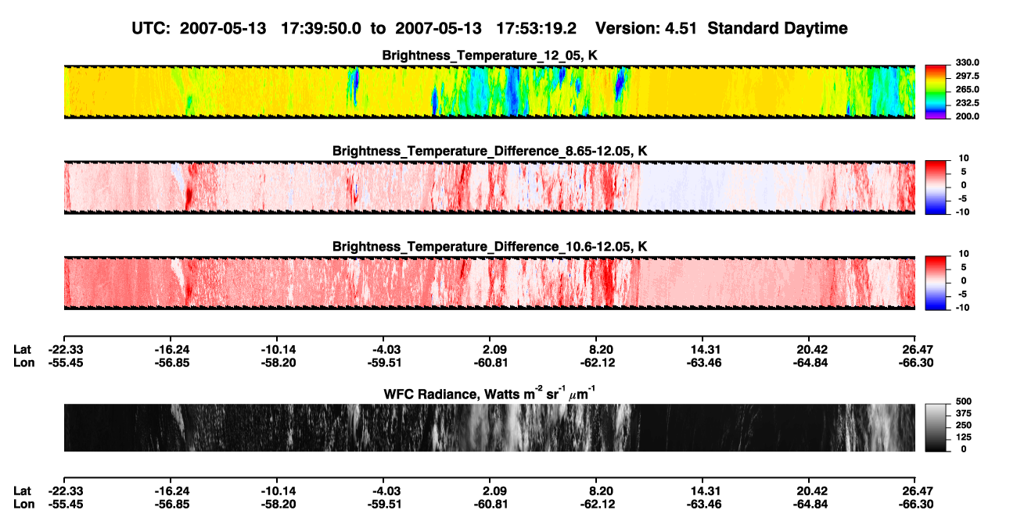The height and width of the screenshot is (521, 1017).
Task: Click longitude '-63.46' on axis above WFC title
Action: tap(703, 362)
